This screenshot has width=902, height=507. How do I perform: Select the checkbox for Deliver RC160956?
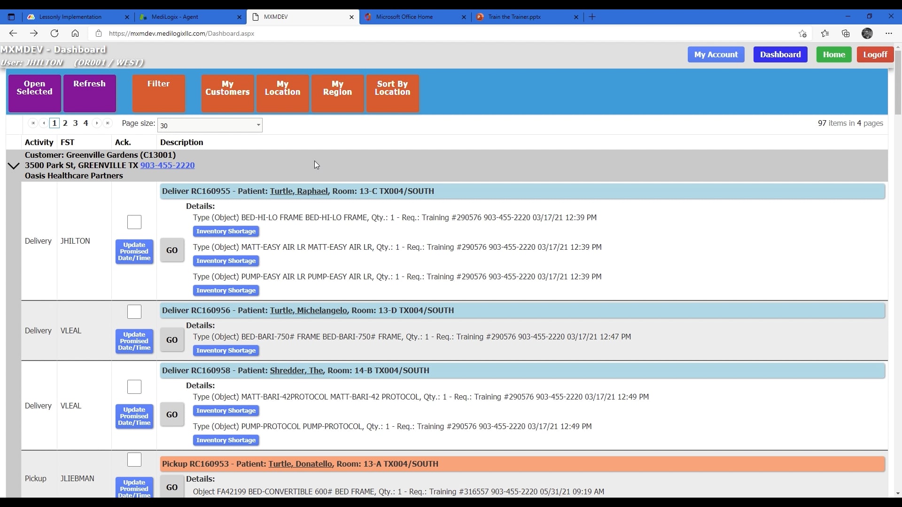click(134, 311)
